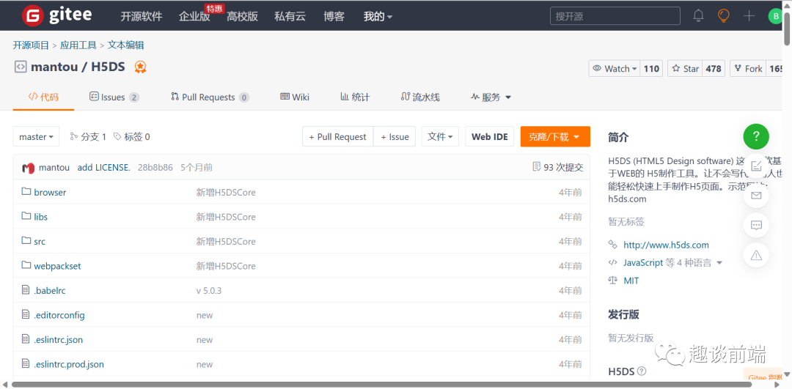792x389 pixels.
Task: Click the file icon for .editorconfig
Action: [26, 314]
